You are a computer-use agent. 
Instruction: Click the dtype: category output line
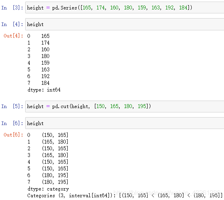tap(48, 189)
